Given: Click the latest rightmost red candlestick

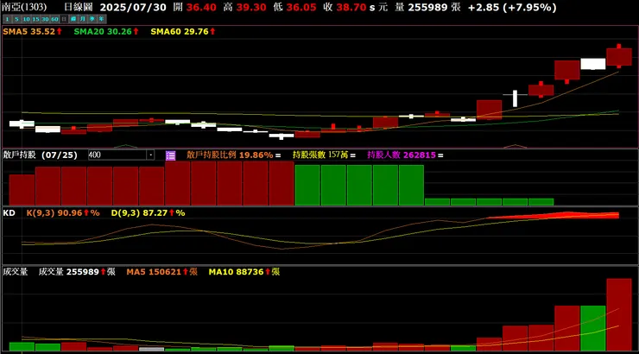Looking at the screenshot, I should click(619, 57).
